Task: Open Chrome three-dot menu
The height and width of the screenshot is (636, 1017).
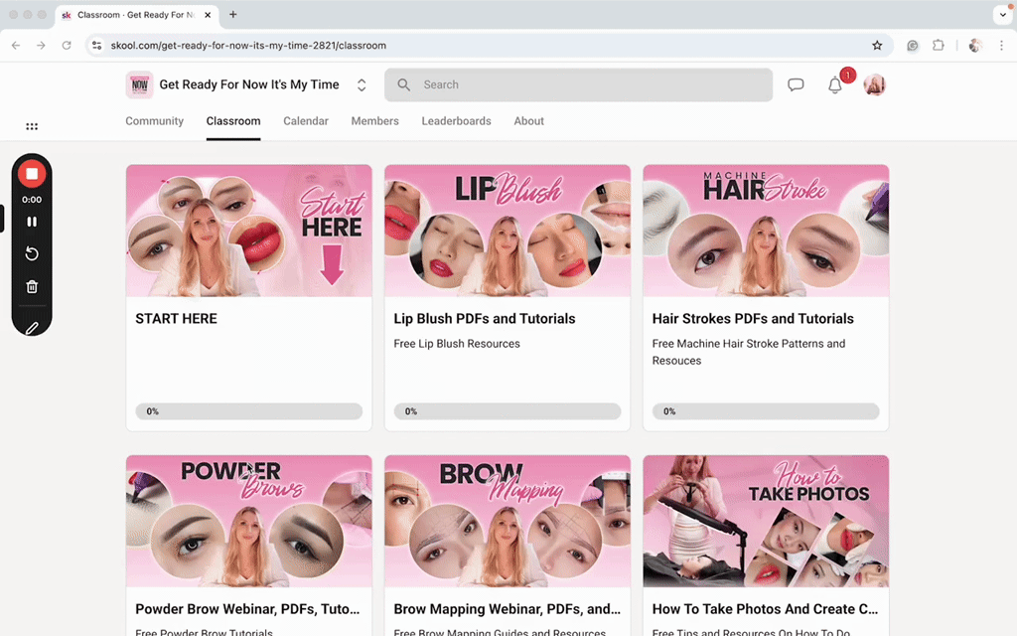Action: click(x=1001, y=46)
